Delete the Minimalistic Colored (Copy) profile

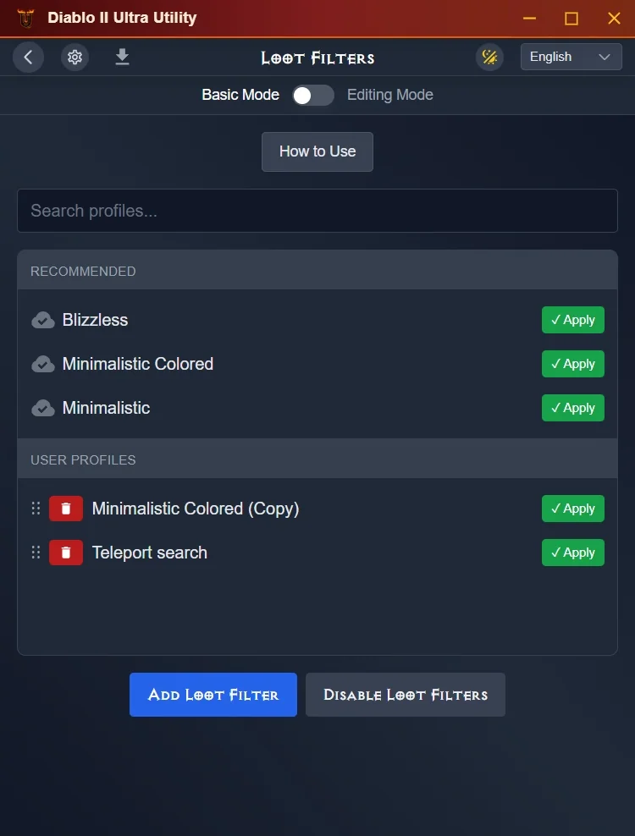click(66, 509)
